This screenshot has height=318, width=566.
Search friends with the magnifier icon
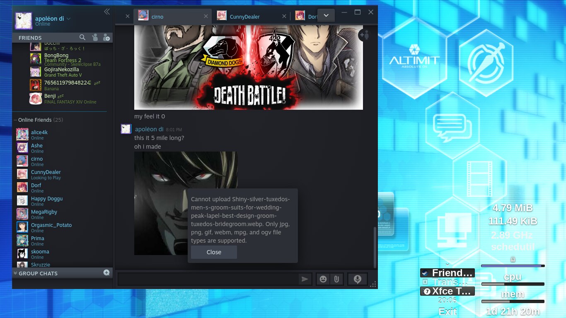click(82, 38)
